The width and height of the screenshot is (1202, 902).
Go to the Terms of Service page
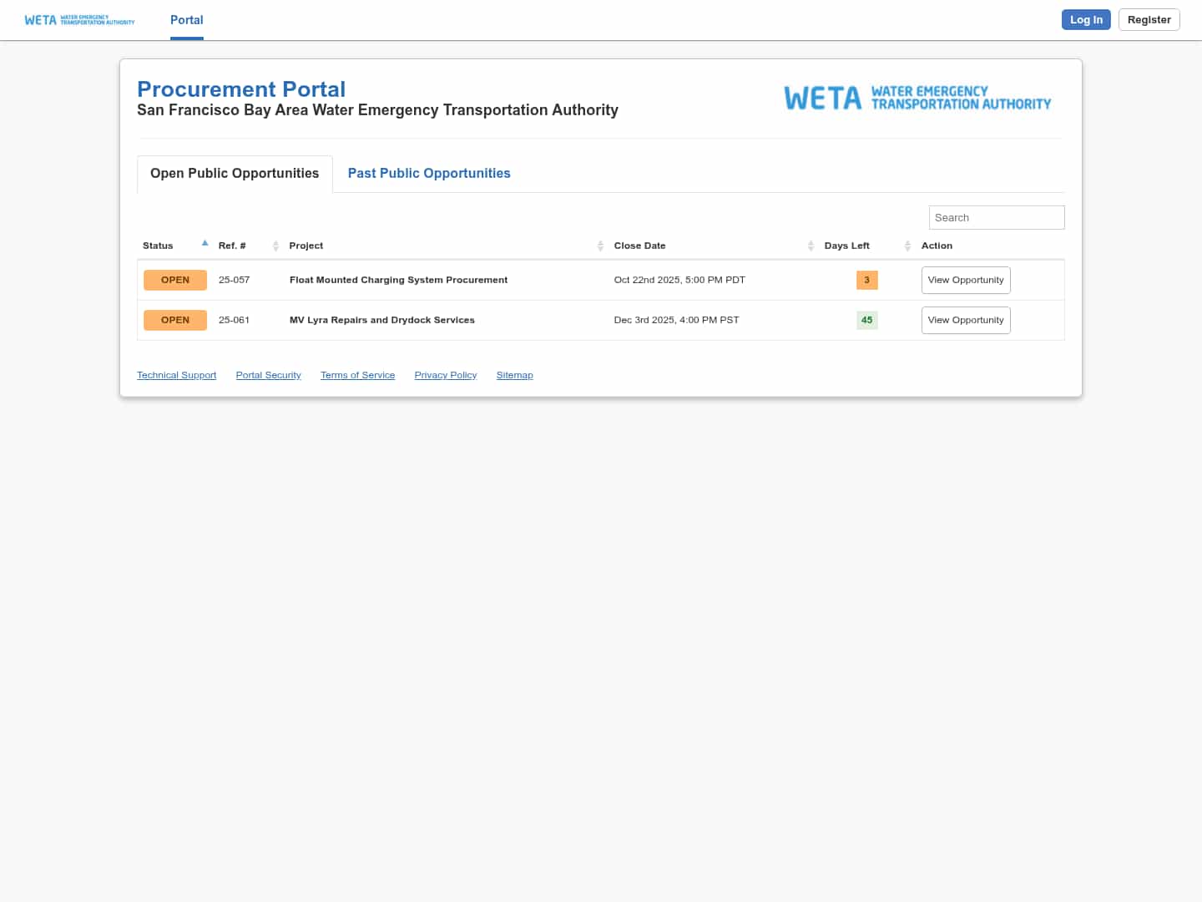click(357, 376)
